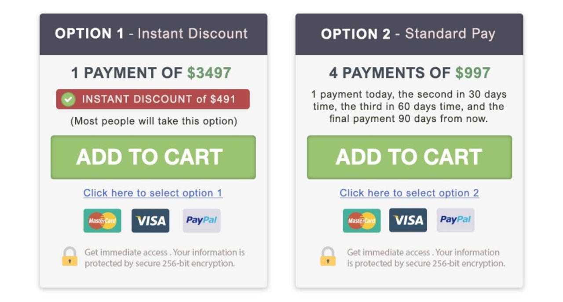
Task: Click the payment schedule description text
Action: [x=409, y=106]
